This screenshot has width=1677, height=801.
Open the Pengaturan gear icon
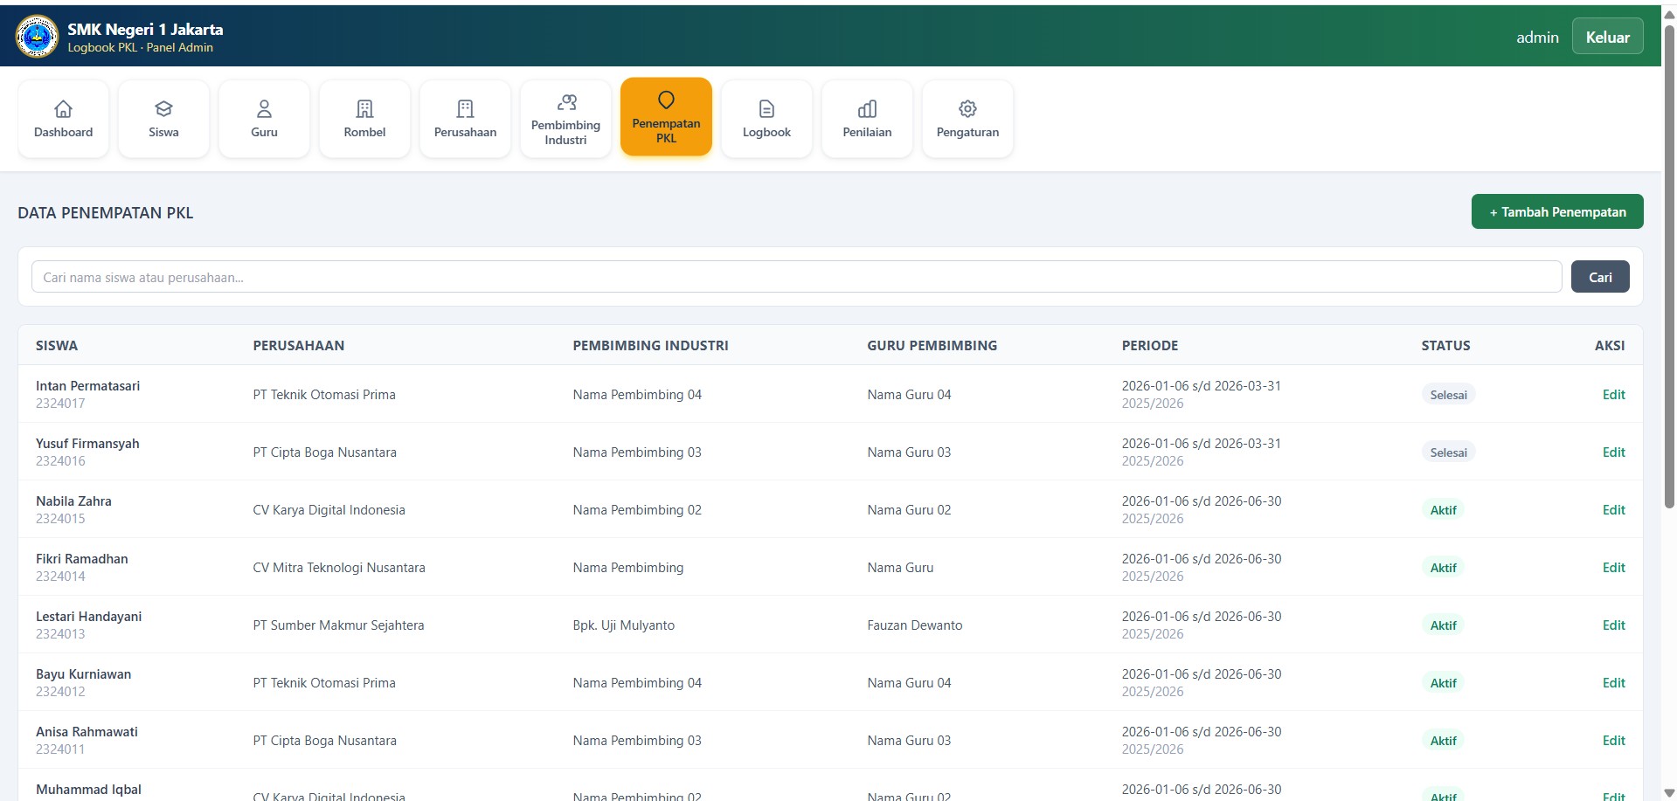967,108
